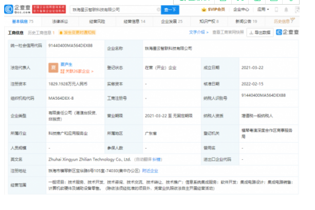Switch to 新闻公告 19 tab
The image size is (315, 210).
pos(246,22)
